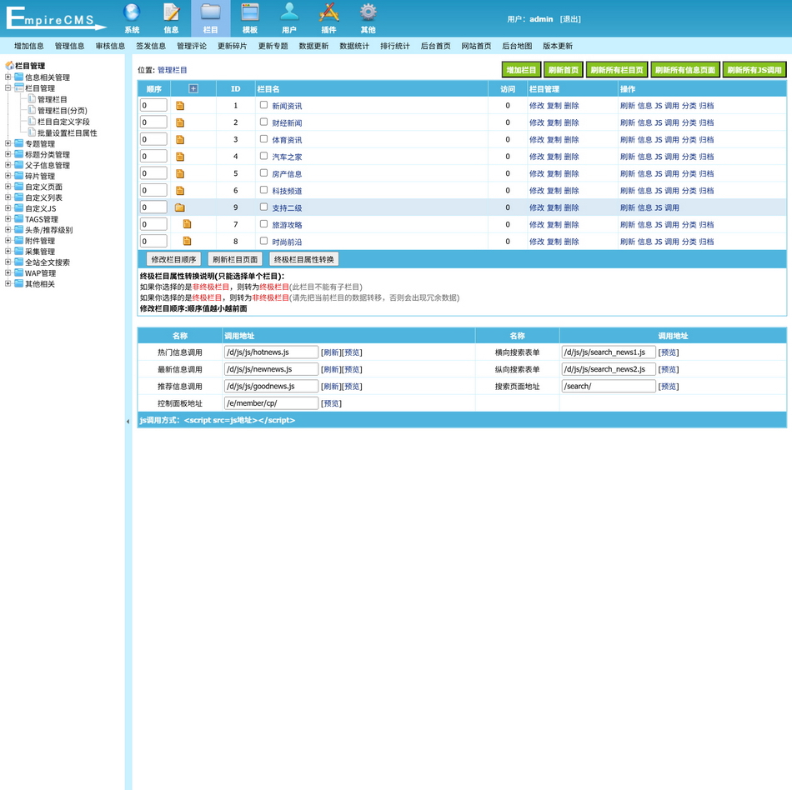Click the plus icon in table header

coord(193,88)
